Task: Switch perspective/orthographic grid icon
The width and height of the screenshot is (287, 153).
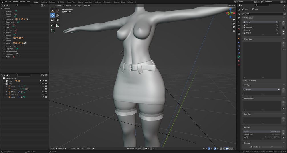Action: [234, 31]
